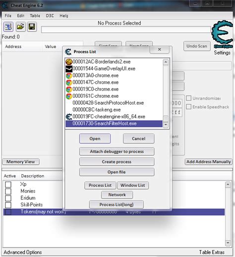Select chrome icon for process 0000147C

69,82
